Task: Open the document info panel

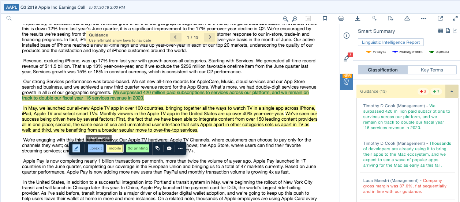Action: pos(347,35)
